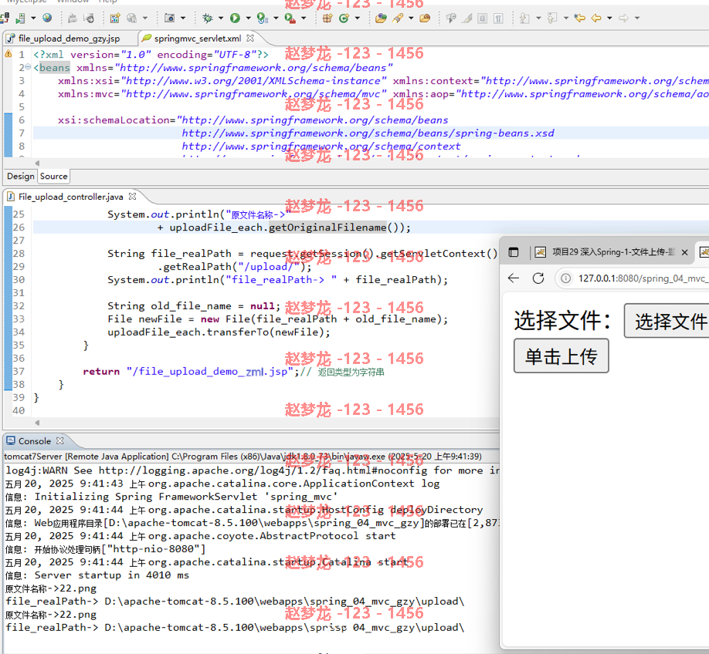Toggle mark occurrences highlighter
Viewport: 709px width, 654px height.
point(467,18)
